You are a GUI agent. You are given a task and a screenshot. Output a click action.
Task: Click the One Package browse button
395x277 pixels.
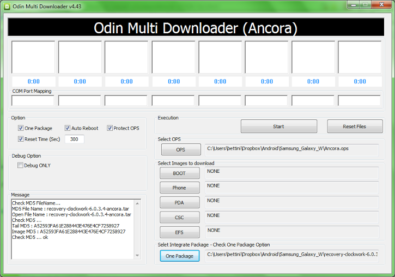[180, 256]
